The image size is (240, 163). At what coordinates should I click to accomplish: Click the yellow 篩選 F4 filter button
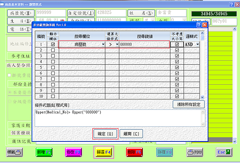pyautogui.click(x=103, y=152)
